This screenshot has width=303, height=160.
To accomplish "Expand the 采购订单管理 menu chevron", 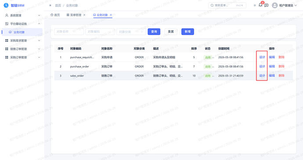I will [39, 57].
